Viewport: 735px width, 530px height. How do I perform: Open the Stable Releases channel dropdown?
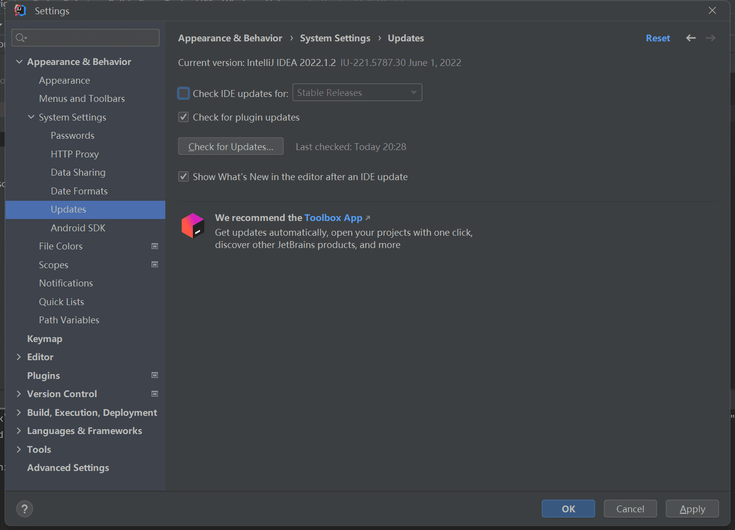(357, 93)
